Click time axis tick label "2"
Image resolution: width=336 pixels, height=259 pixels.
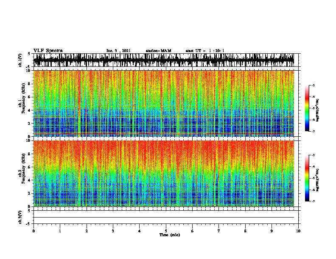87,231
